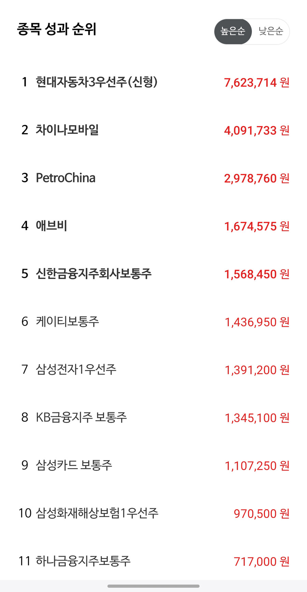This screenshot has height=592, width=307.
Task: Open 현대자동차3우선주(신형) stock row
Action: 97,82
